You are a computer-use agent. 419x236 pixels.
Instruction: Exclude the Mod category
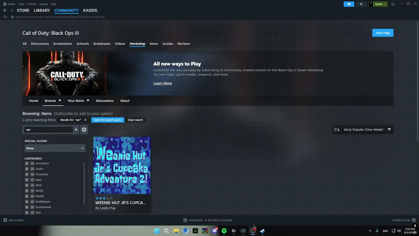pos(32,185)
